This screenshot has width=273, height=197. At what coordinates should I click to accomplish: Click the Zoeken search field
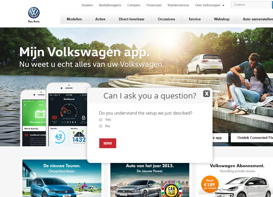pos(252,5)
